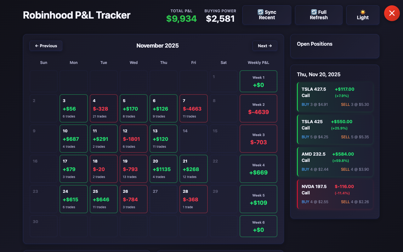This screenshot has width=403, height=252.
Task: Click "21 trades" text on November 4
Action: point(99,117)
